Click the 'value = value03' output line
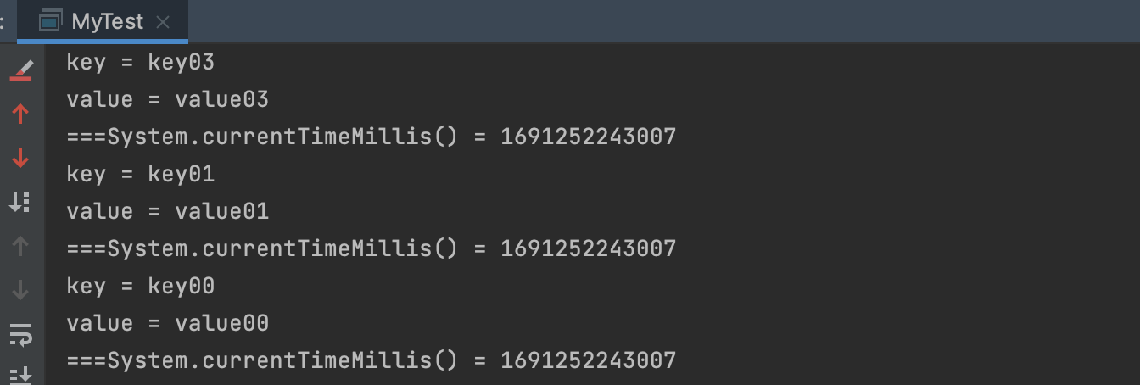The width and height of the screenshot is (1140, 385). [168, 99]
